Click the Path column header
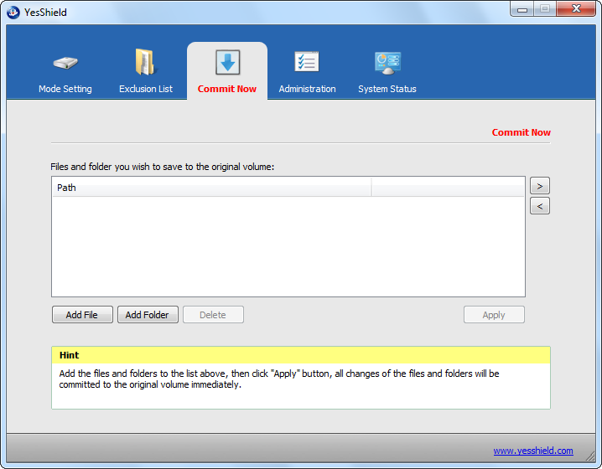Image resolution: width=602 pixels, height=469 pixels. [211, 187]
